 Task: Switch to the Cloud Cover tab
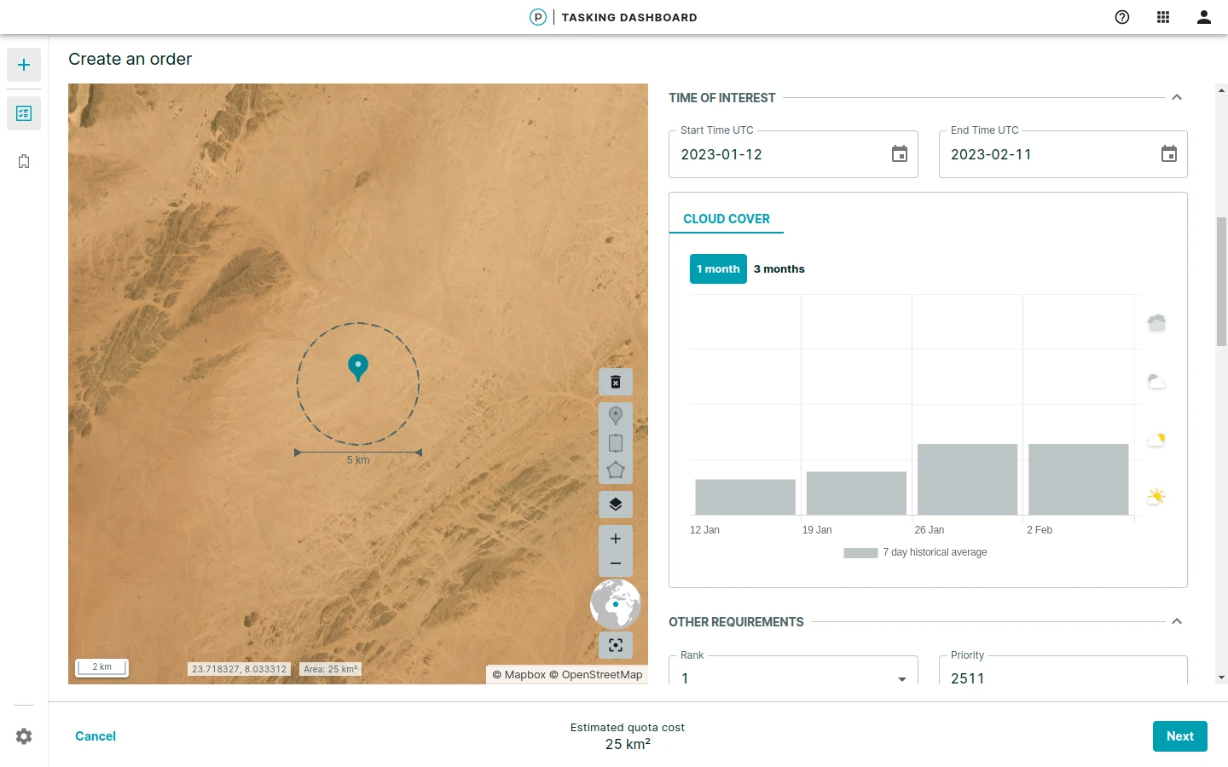point(727,219)
